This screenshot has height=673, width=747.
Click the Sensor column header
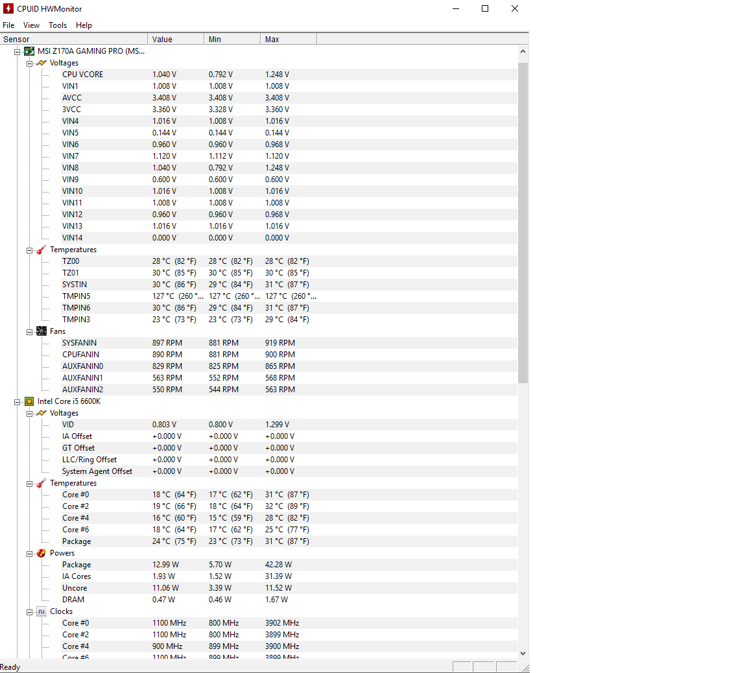point(74,39)
